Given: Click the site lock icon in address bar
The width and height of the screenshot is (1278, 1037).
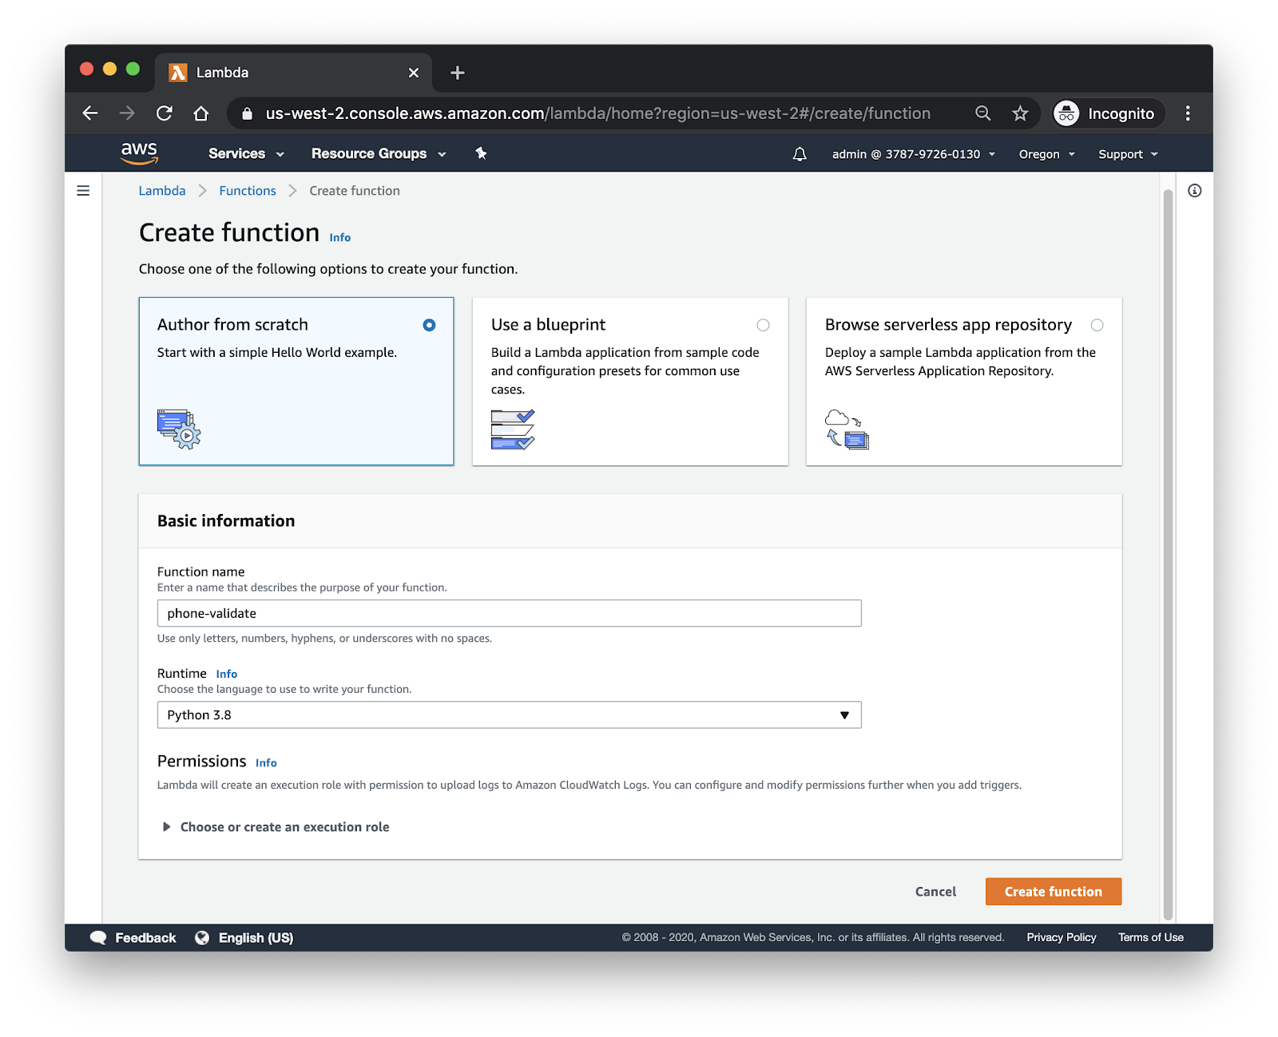Looking at the screenshot, I should tap(248, 113).
